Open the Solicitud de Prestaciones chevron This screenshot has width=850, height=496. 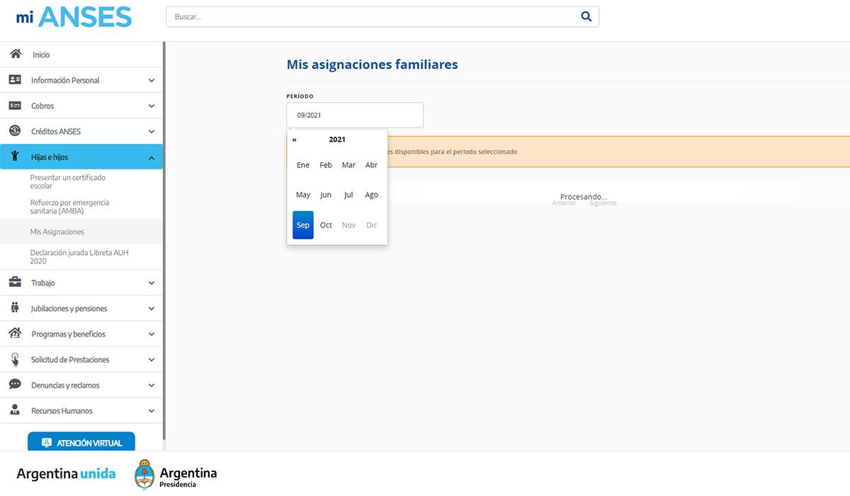pos(152,360)
